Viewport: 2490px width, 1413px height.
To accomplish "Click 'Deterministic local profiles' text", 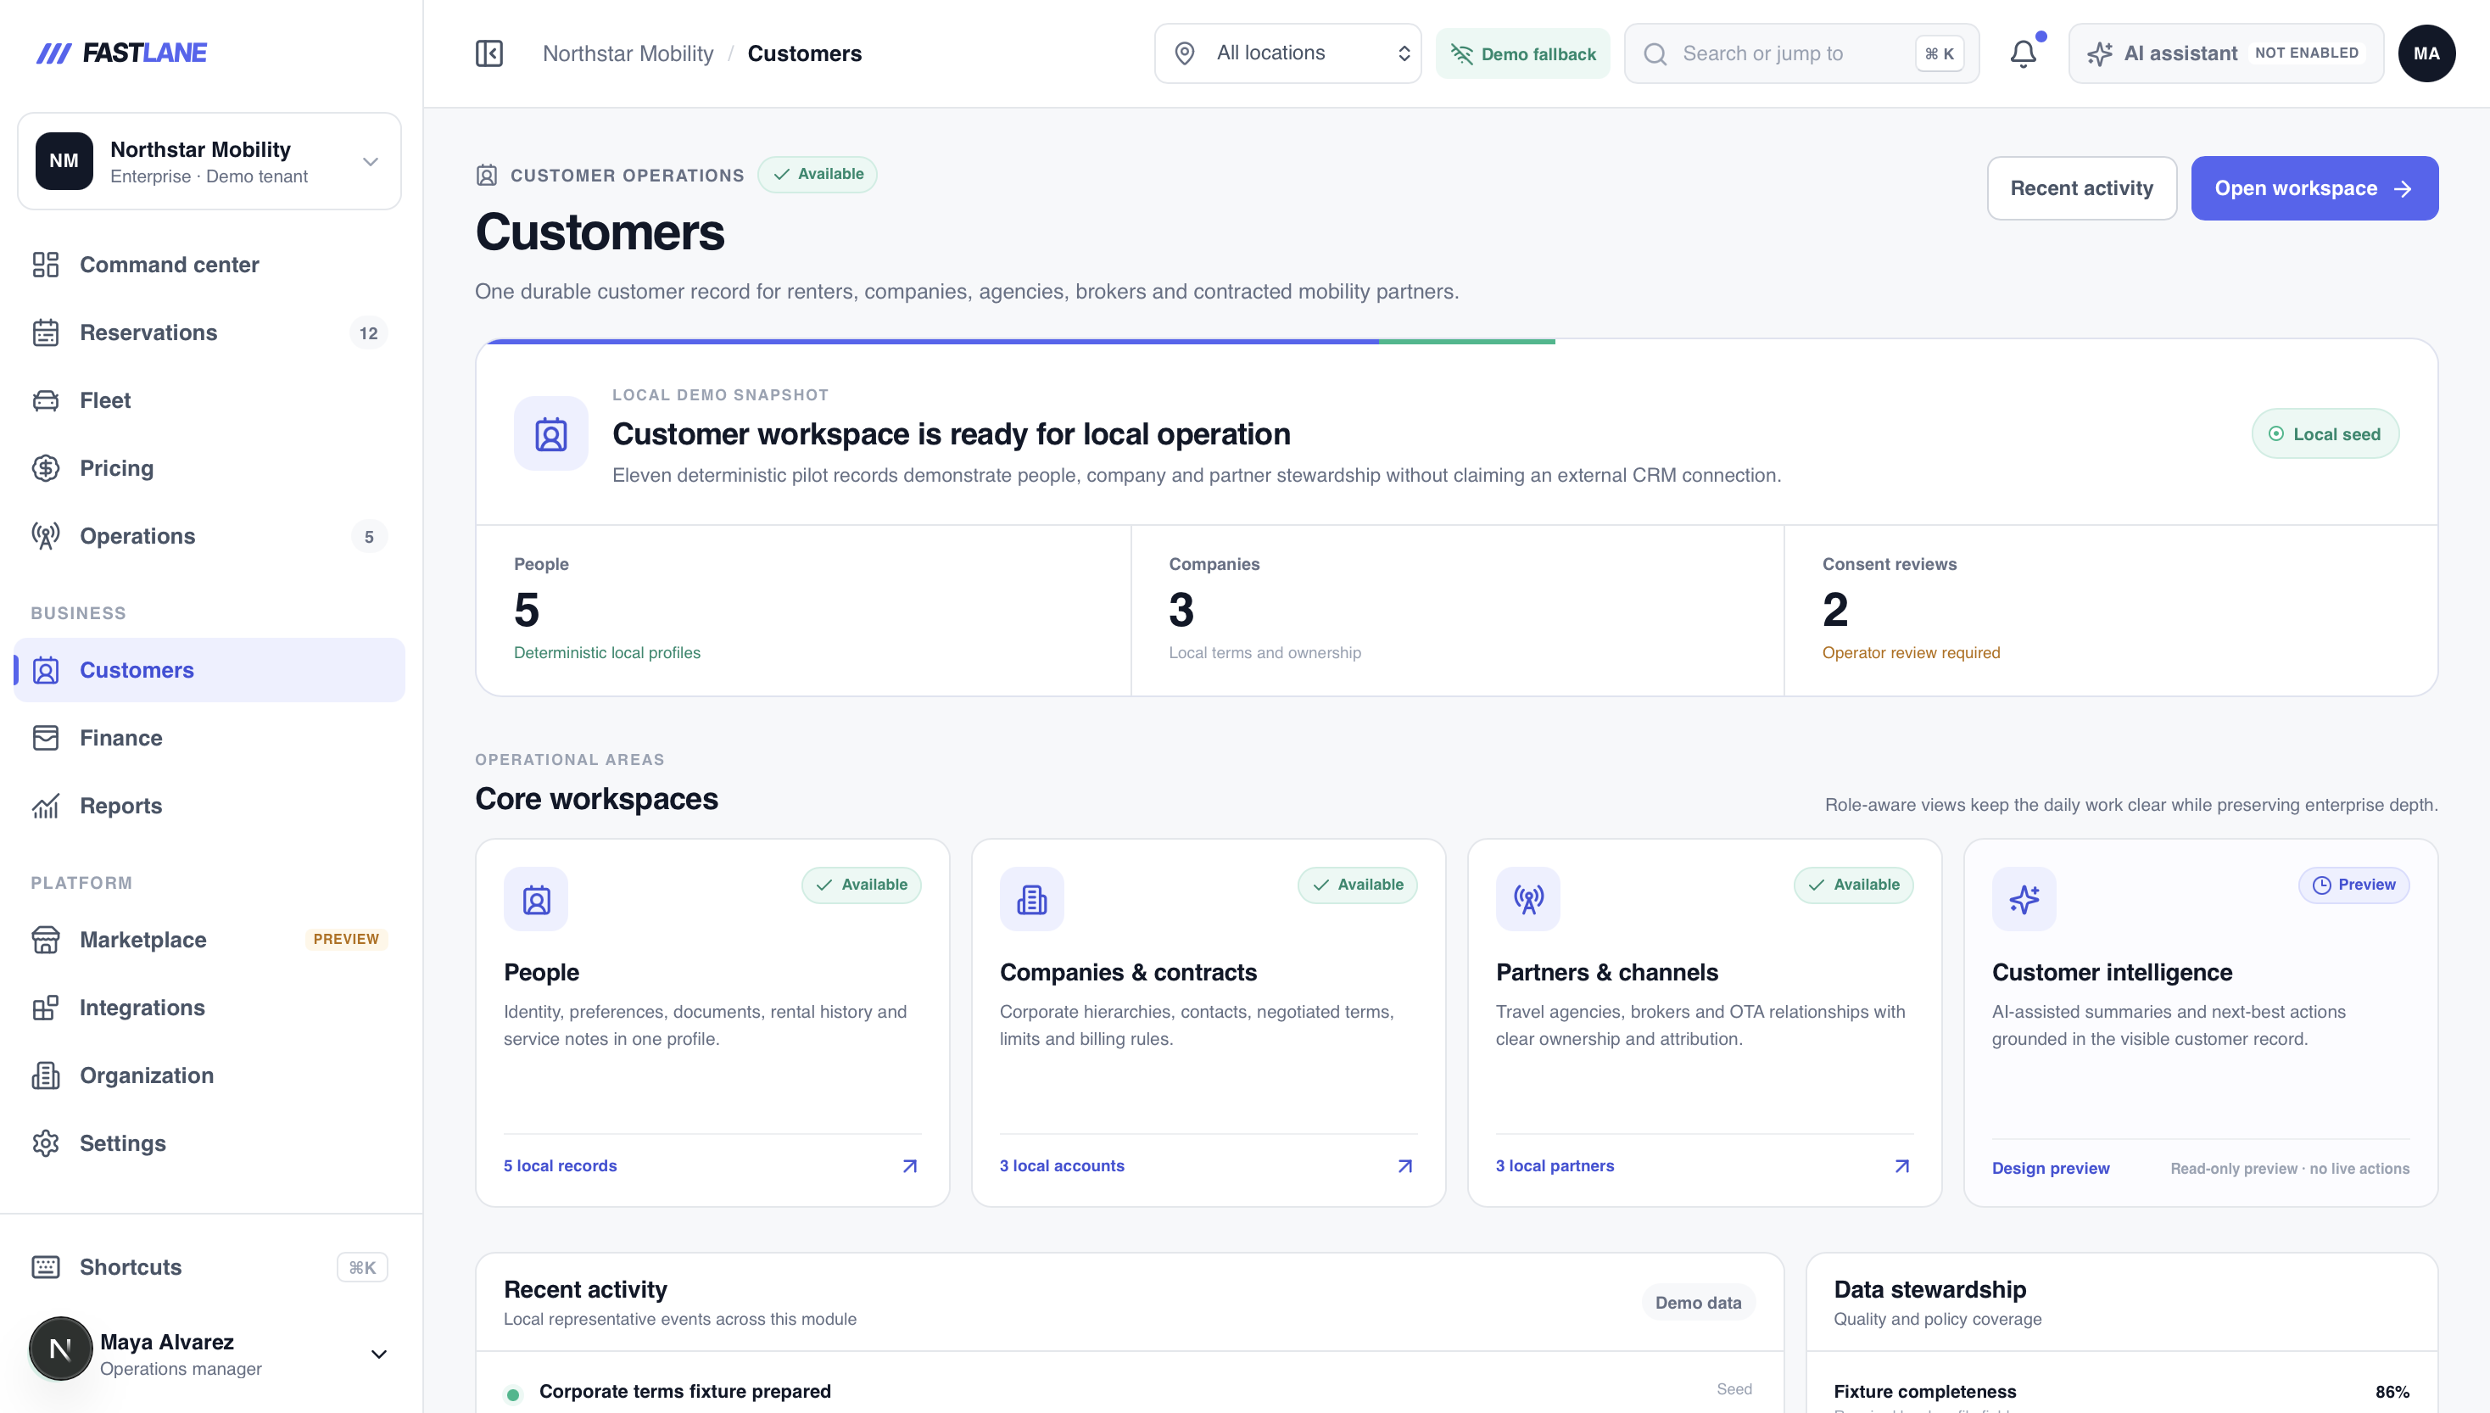I will click(x=607, y=653).
